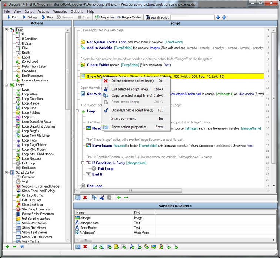Click red delete icon in variables toolbar
This screenshot has width=280, height=258.
(x=85, y=247)
